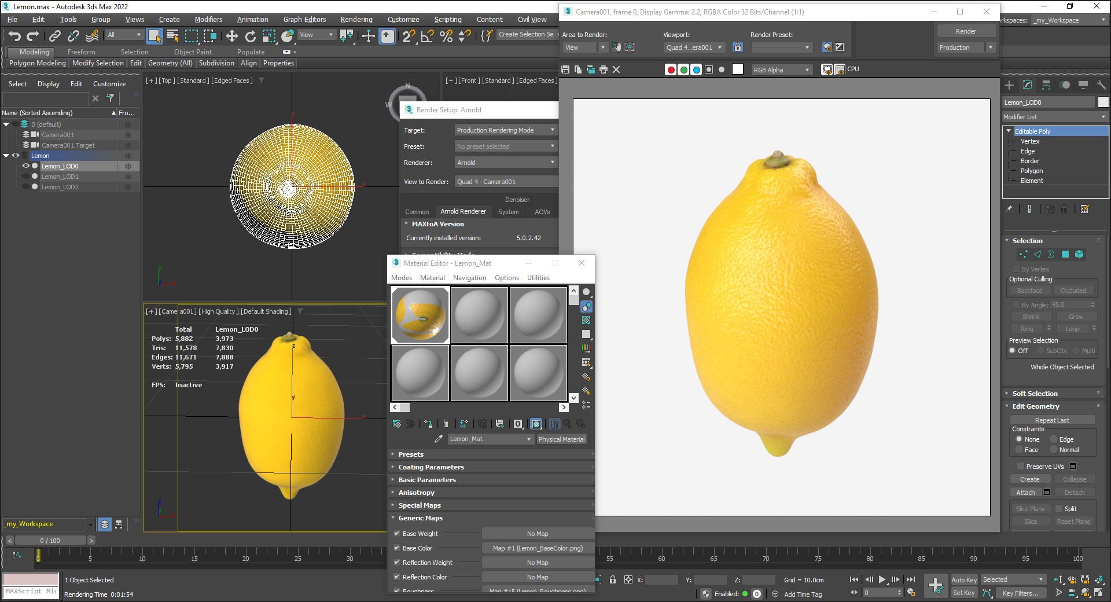Screen dimensions: 1111x602
Task: Click the Redo arrow in main toolbar
Action: tap(33, 36)
